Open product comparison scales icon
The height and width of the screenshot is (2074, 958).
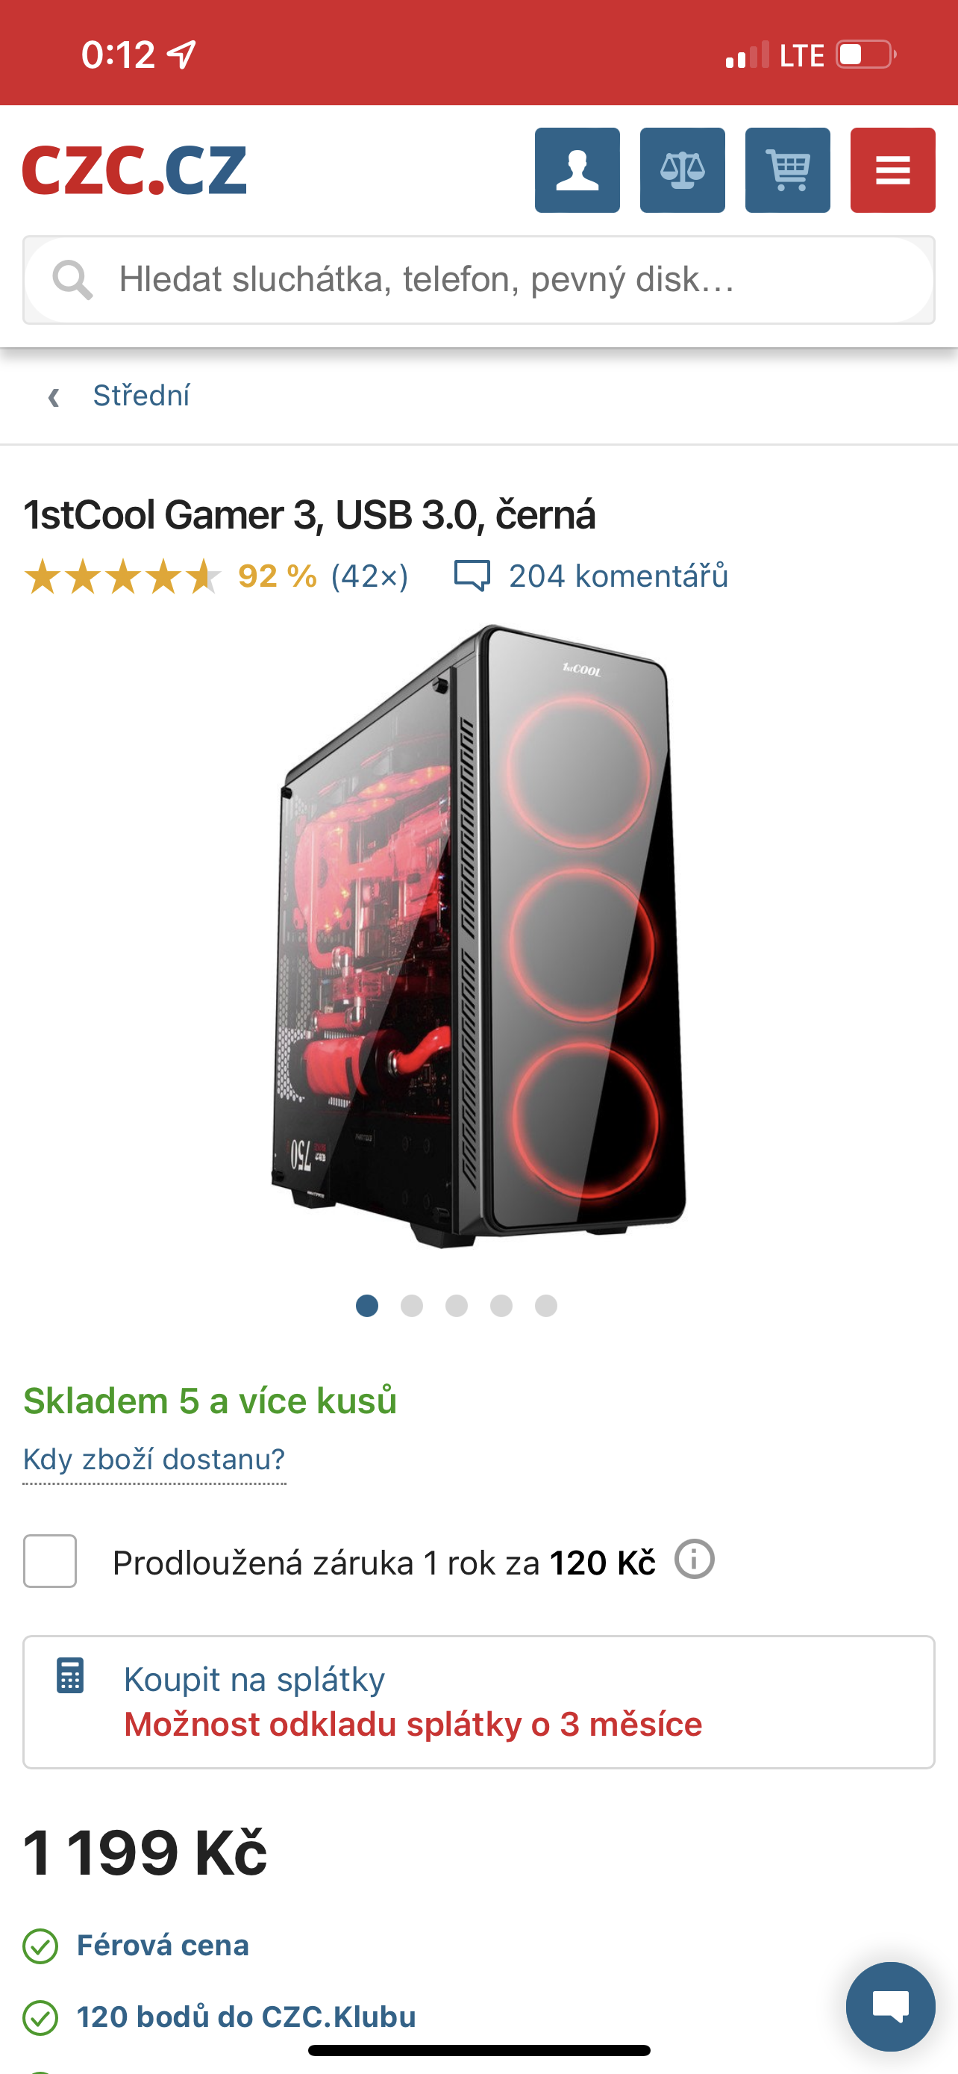pos(682,170)
